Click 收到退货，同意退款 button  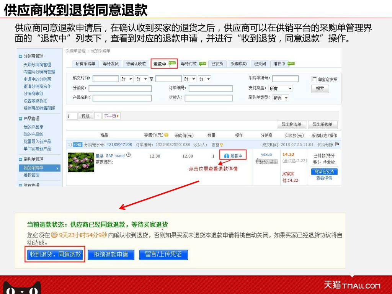pyautogui.click(x=55, y=255)
